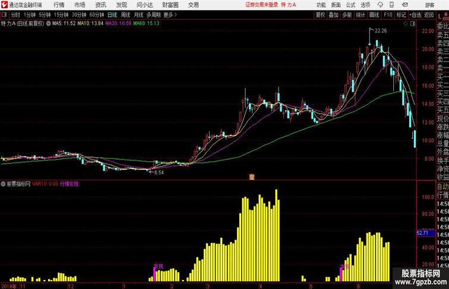Select the 月线 monthly period

point(138,15)
